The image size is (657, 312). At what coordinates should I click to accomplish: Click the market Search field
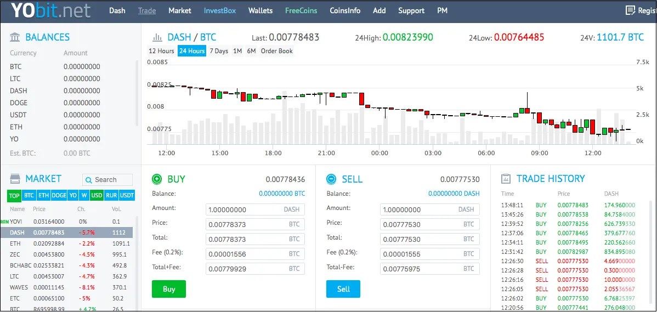(x=107, y=180)
